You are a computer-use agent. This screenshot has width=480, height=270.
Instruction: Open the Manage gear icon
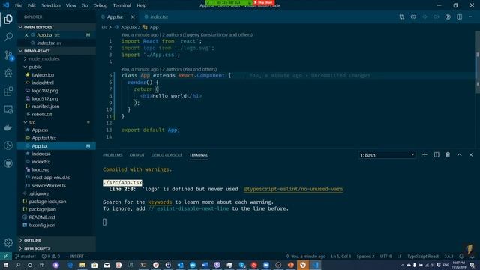(8, 242)
